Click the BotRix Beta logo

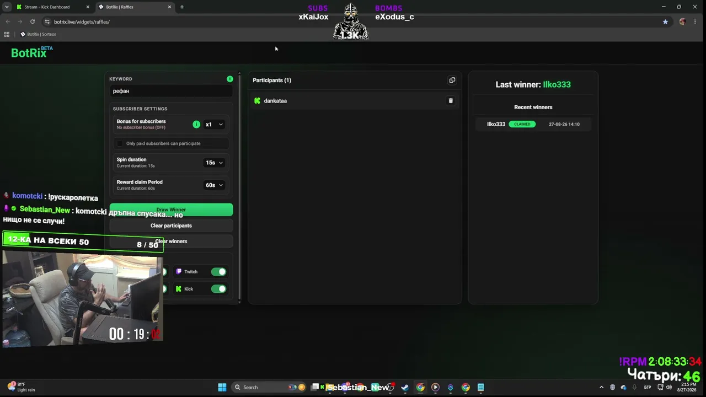32,52
